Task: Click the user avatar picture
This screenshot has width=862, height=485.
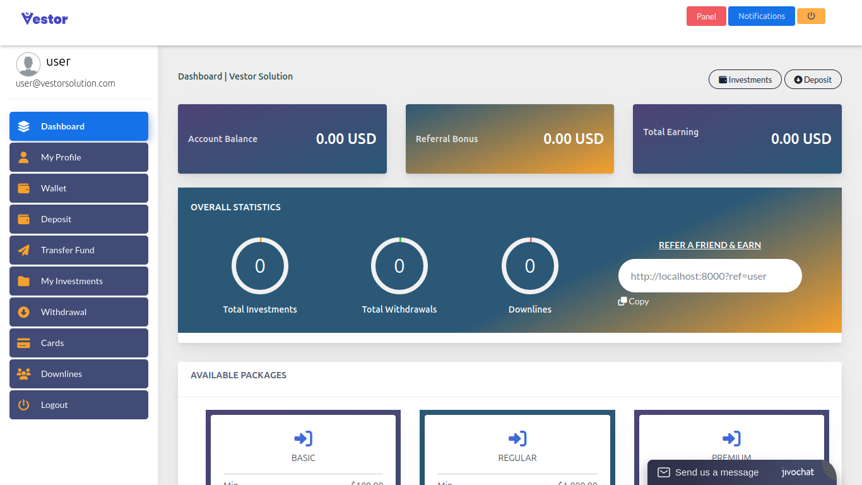Action: pos(28,64)
